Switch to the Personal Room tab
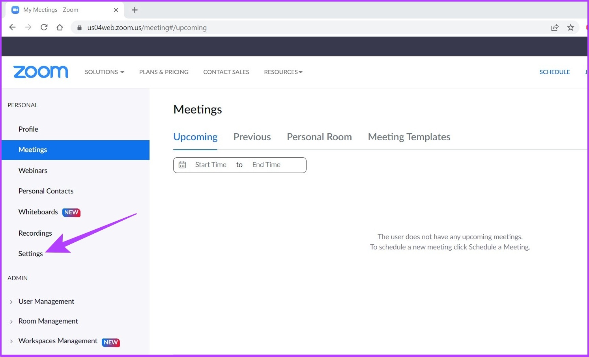The width and height of the screenshot is (589, 357). tap(319, 137)
